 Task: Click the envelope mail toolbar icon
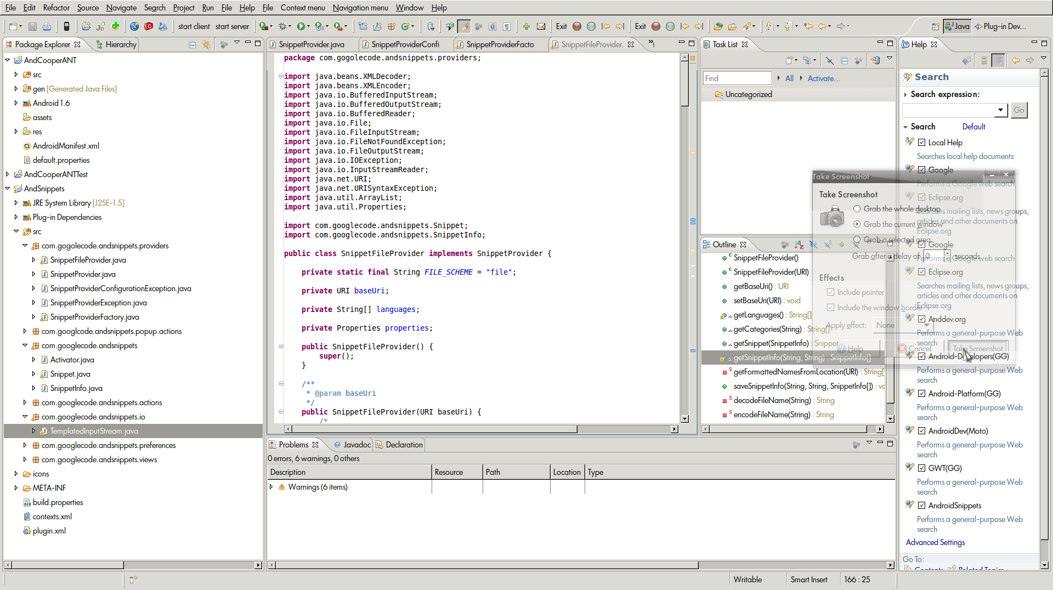point(541,26)
